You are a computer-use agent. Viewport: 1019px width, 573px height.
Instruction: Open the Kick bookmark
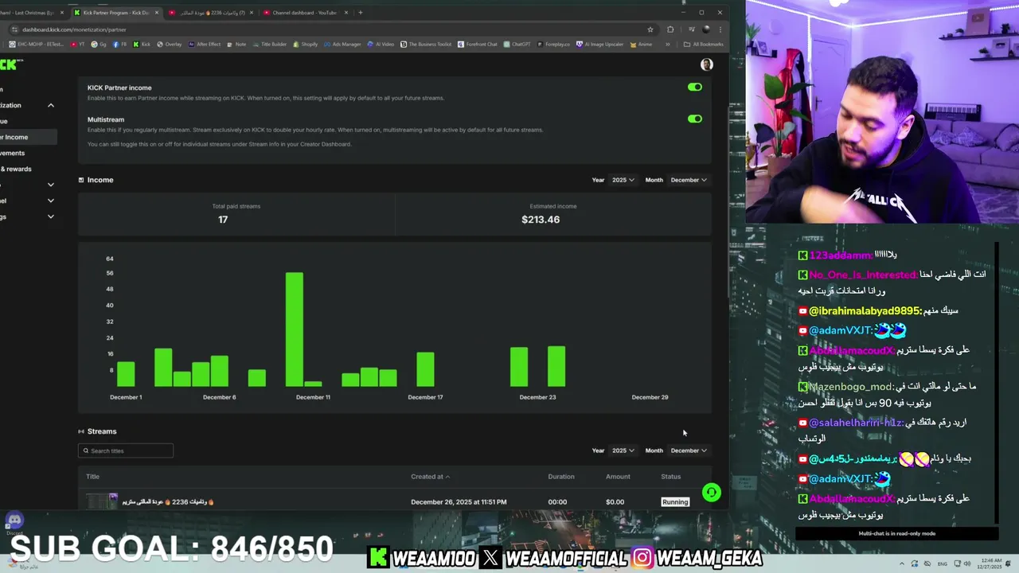click(x=142, y=45)
